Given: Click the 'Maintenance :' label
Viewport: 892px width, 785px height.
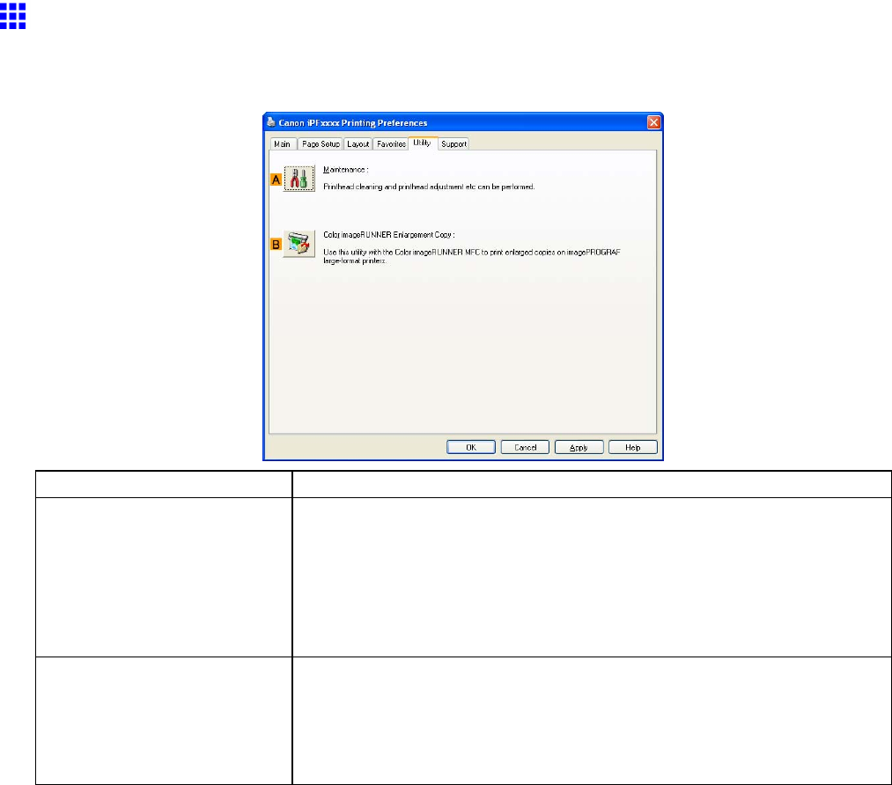Looking at the screenshot, I should click(346, 169).
